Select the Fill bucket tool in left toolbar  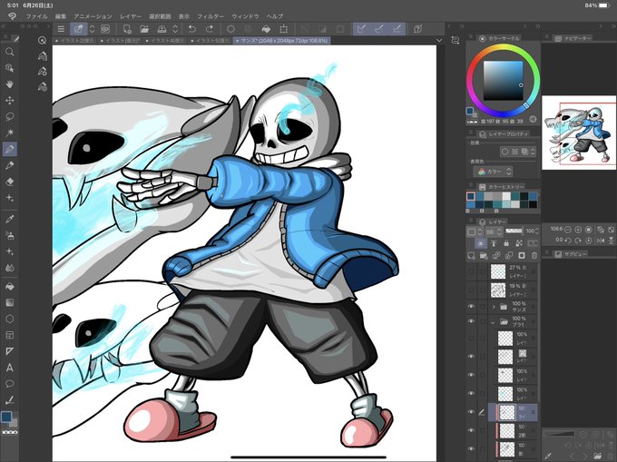[10, 286]
